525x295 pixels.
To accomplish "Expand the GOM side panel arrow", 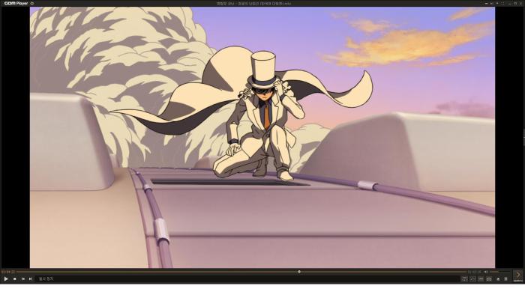I will 518,276.
